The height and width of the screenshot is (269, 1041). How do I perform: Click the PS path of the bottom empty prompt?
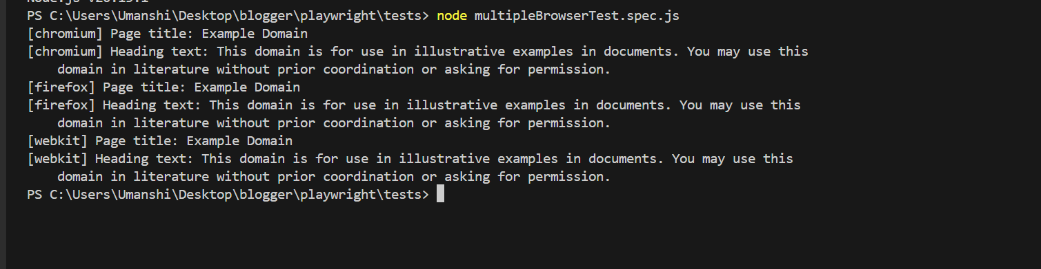(x=228, y=194)
